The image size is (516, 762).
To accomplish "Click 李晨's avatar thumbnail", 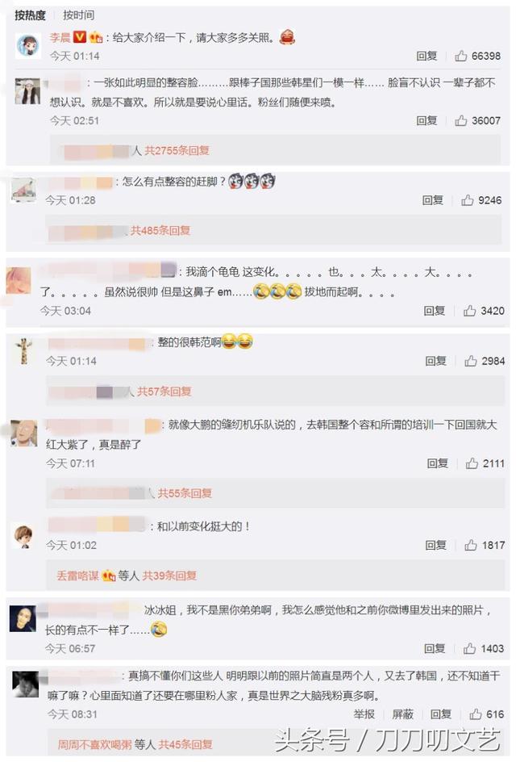I will coord(27,46).
